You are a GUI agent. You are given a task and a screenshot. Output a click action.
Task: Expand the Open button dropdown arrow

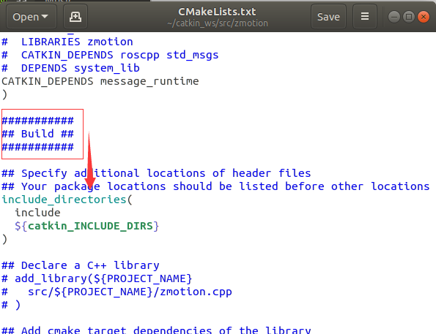[x=45, y=17]
